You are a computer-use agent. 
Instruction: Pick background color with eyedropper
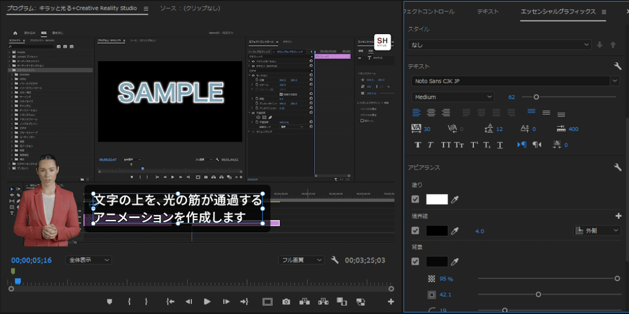click(456, 262)
